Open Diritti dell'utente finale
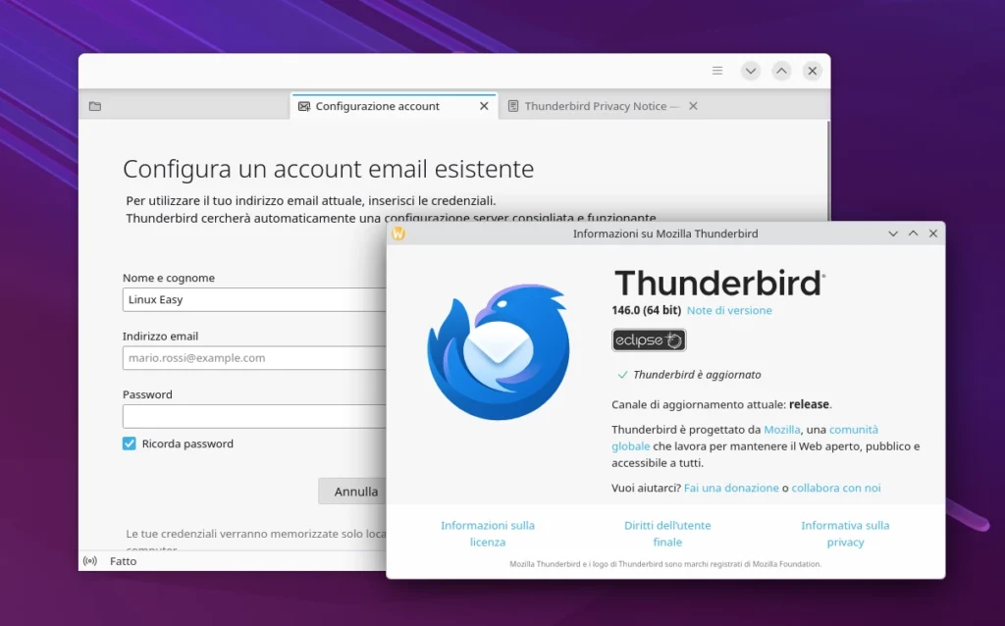 click(667, 534)
